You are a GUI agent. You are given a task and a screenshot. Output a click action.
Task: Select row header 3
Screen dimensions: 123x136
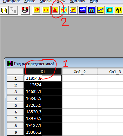(16, 92)
